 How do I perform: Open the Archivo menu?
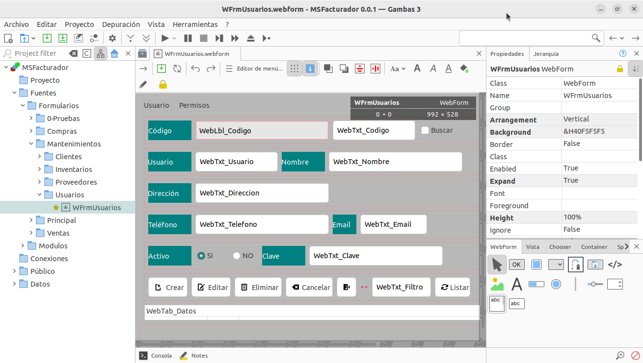(16, 24)
